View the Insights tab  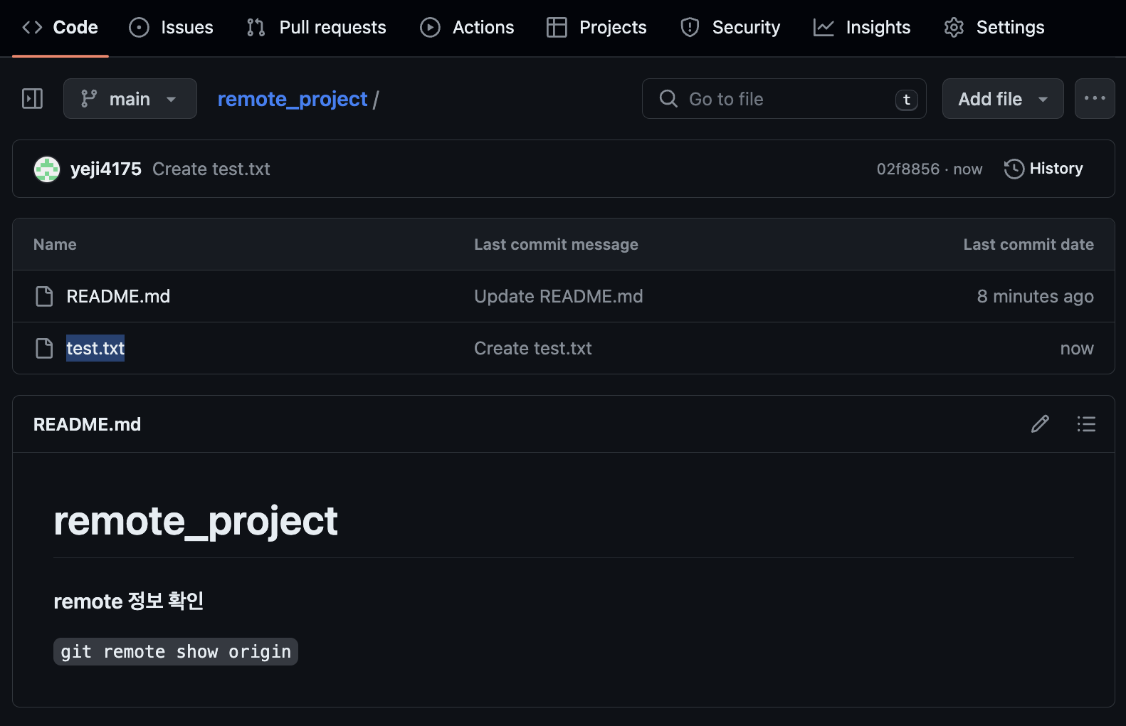pyautogui.click(x=862, y=27)
